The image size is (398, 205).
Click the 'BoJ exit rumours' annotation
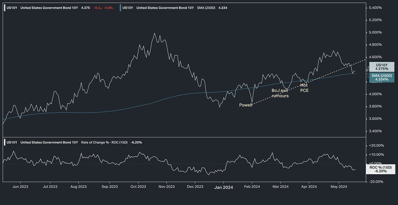[280, 93]
